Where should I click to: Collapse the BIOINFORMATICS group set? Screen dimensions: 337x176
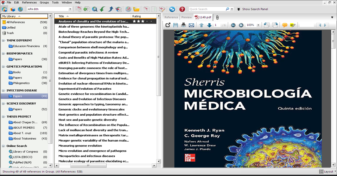pyautogui.click(x=3, y=54)
